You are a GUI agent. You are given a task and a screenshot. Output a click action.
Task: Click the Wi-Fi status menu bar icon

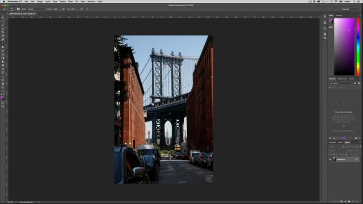coord(336,1)
